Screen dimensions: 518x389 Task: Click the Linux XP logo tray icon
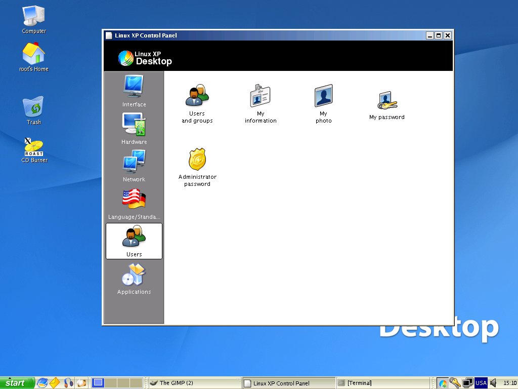point(443,383)
